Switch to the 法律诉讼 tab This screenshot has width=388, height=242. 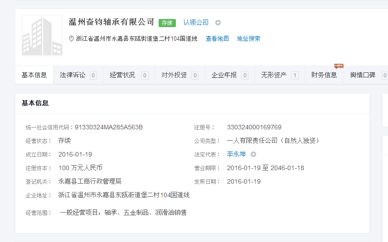[78, 75]
